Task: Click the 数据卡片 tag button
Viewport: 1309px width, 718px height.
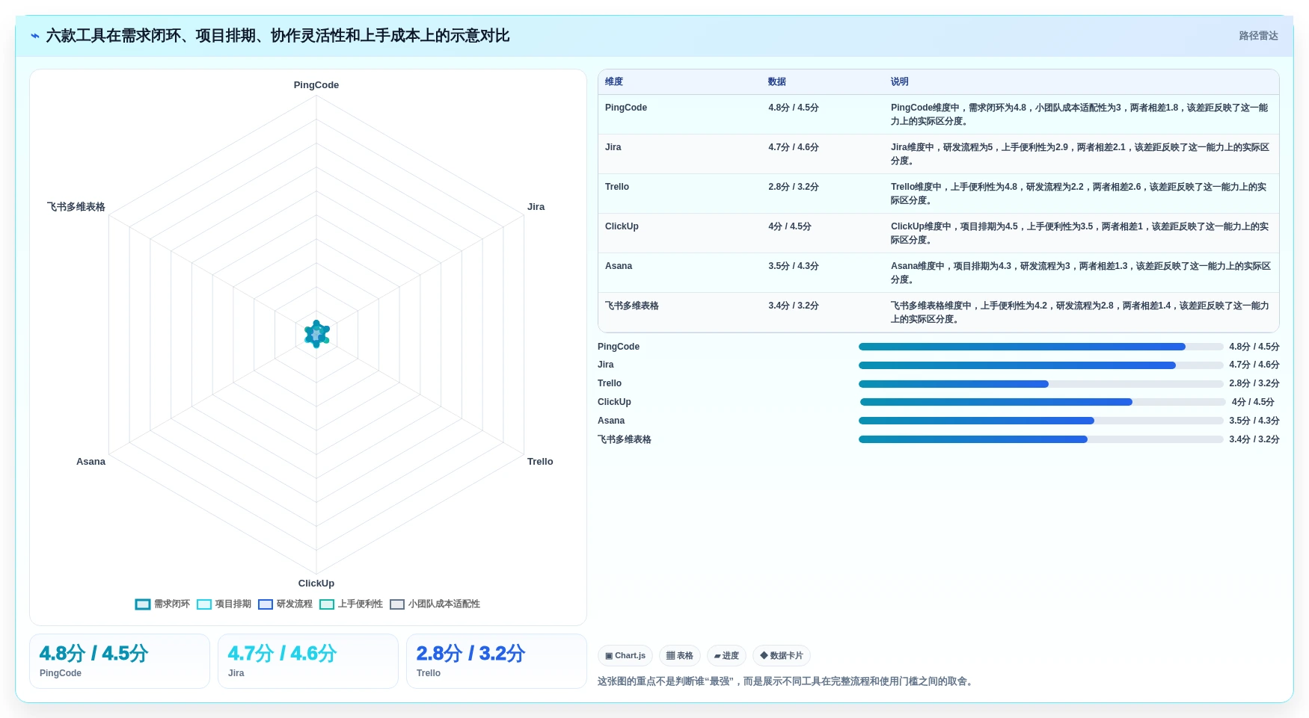Action: 782,656
